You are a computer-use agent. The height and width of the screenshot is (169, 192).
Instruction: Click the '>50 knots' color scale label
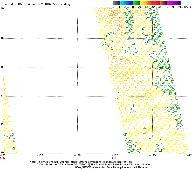click(x=184, y=7)
